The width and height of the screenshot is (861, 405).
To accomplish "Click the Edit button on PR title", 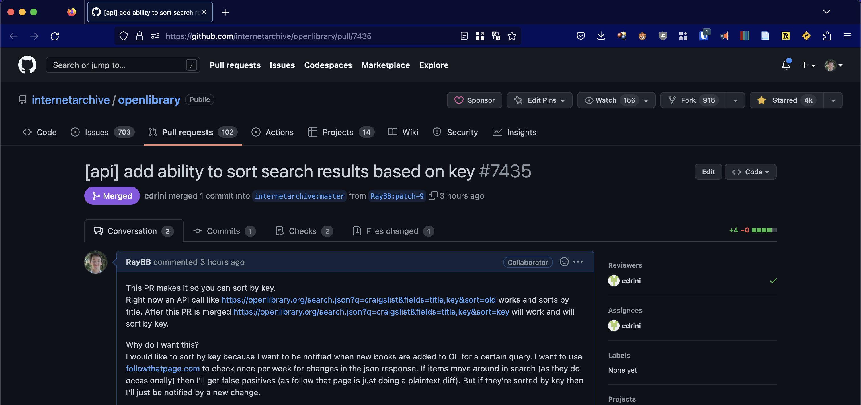I will pos(708,171).
